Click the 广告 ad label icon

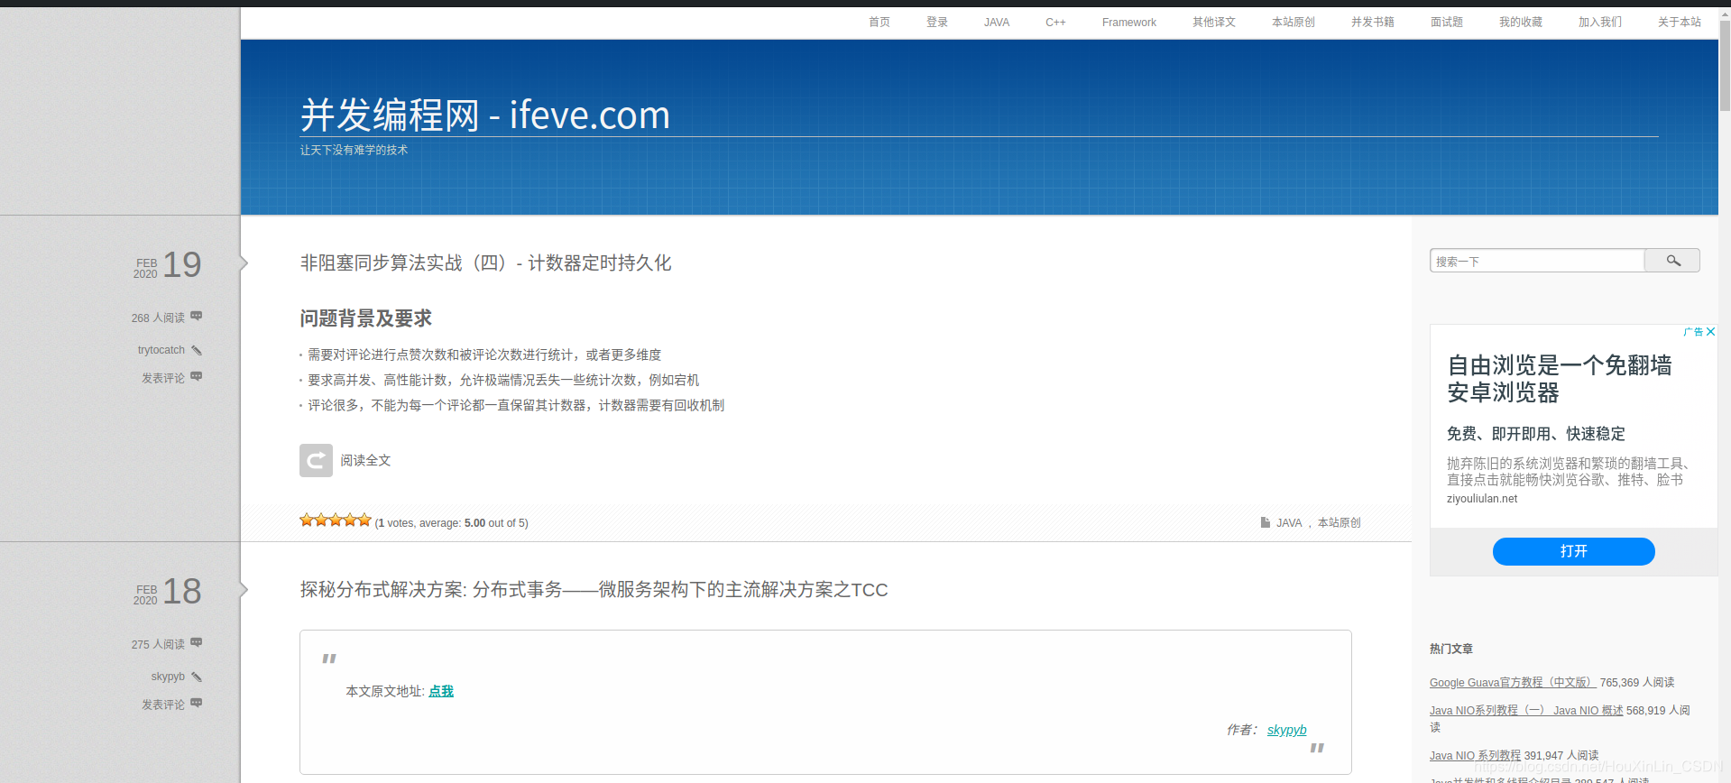coord(1693,332)
